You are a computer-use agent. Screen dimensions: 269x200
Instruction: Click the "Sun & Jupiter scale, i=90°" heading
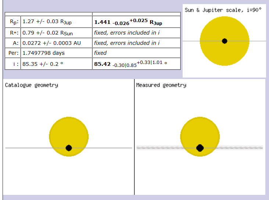click(223, 10)
